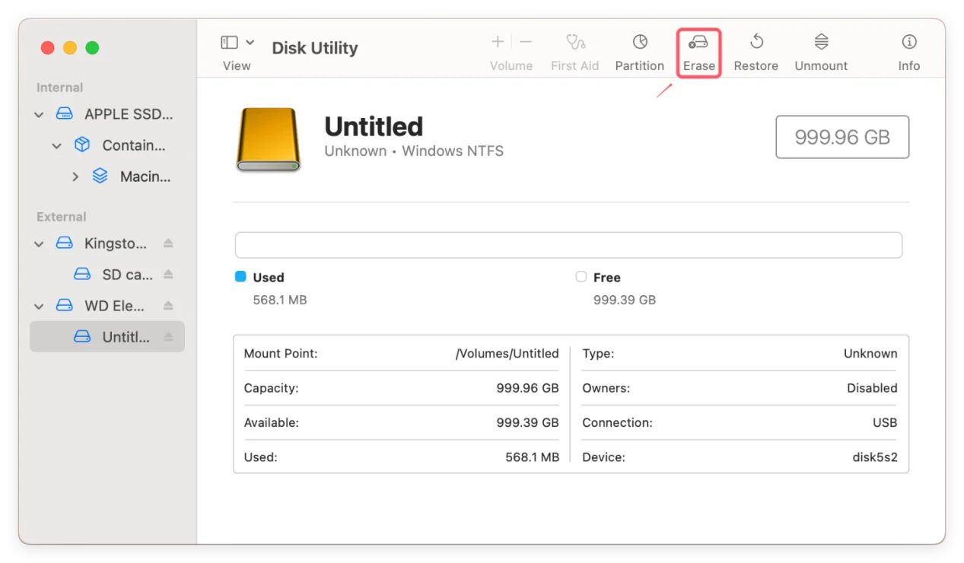Click the 568.1 MB value under Used
The image size is (964, 563).
click(x=280, y=300)
